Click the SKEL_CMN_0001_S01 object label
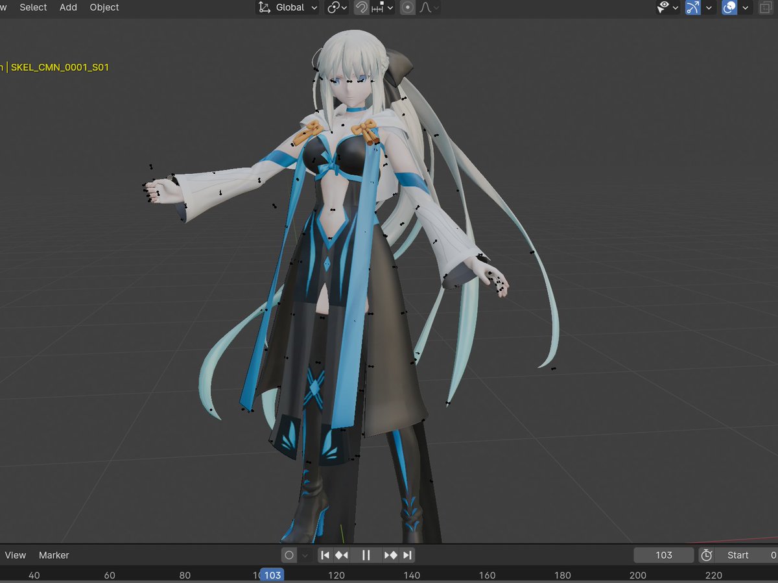This screenshot has height=583, width=778. 59,67
